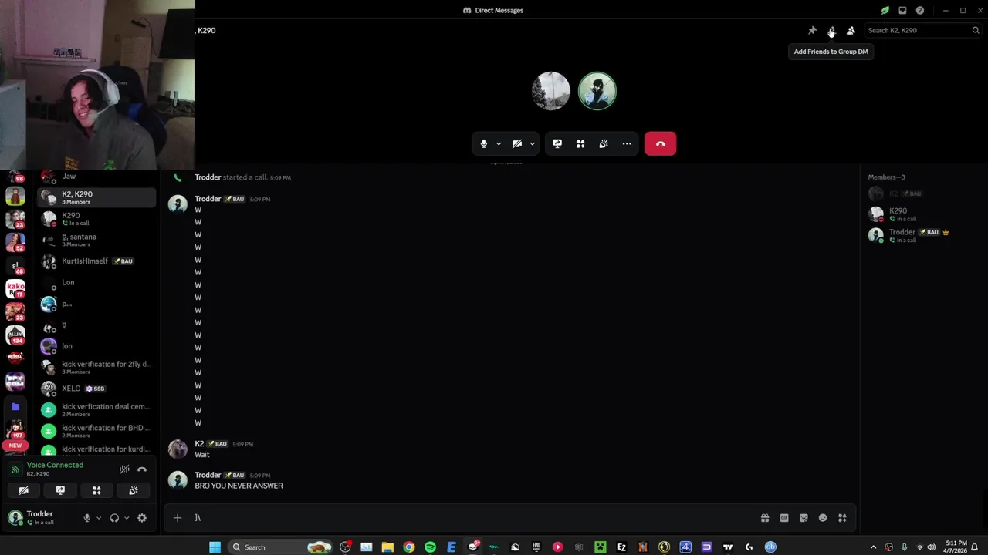Open the santana group DM

point(96,240)
